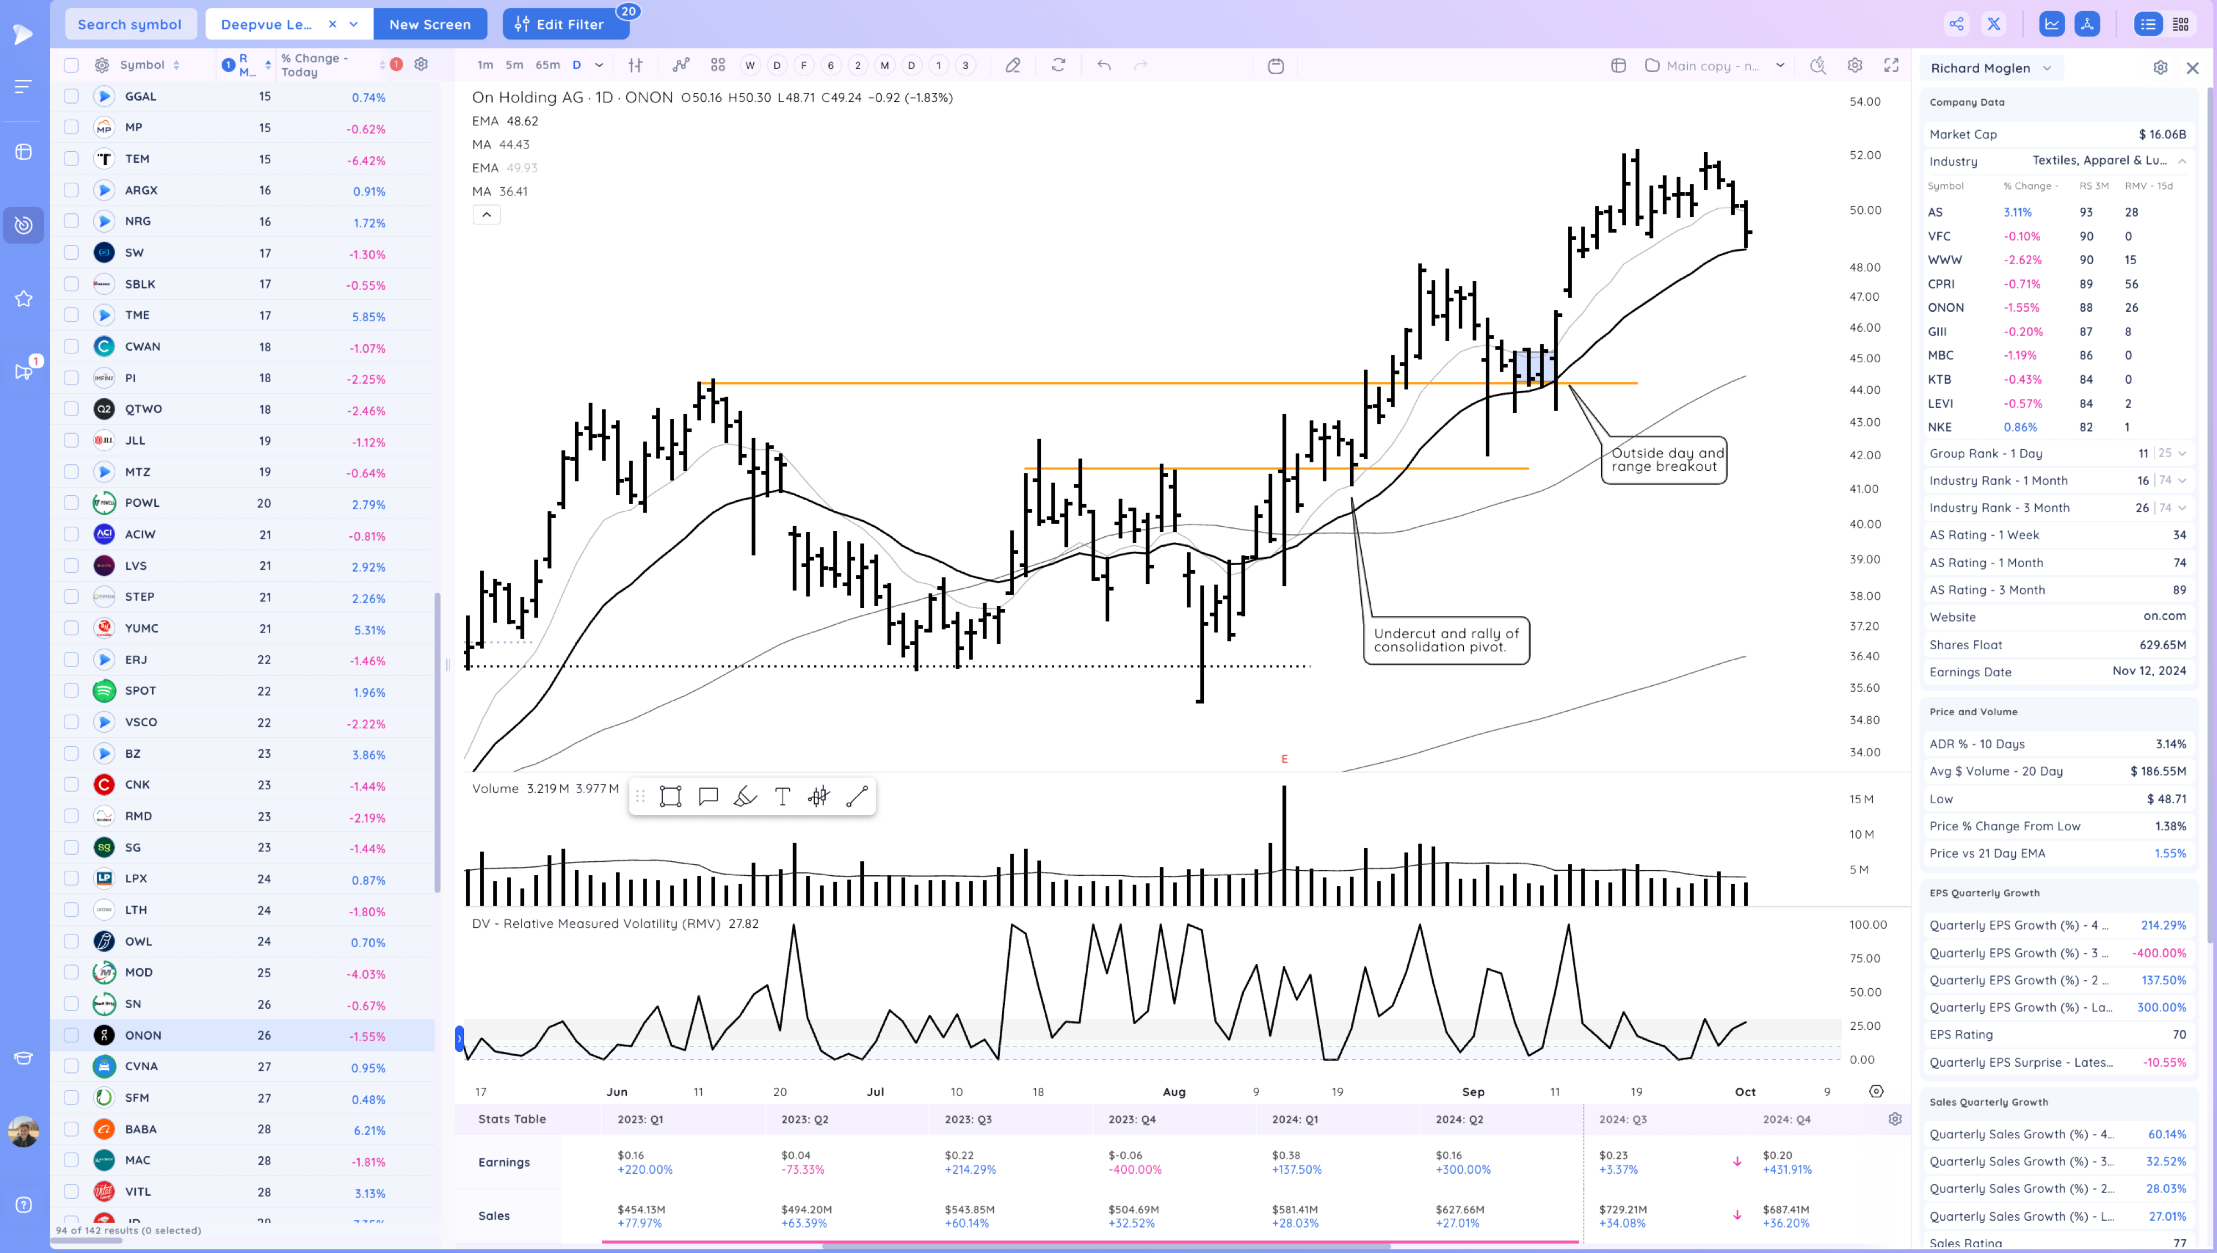Select the text annotation tool

[x=781, y=796]
